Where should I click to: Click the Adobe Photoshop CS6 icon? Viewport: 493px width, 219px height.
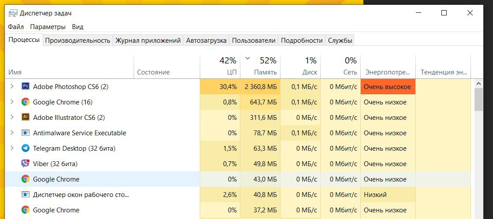point(26,86)
